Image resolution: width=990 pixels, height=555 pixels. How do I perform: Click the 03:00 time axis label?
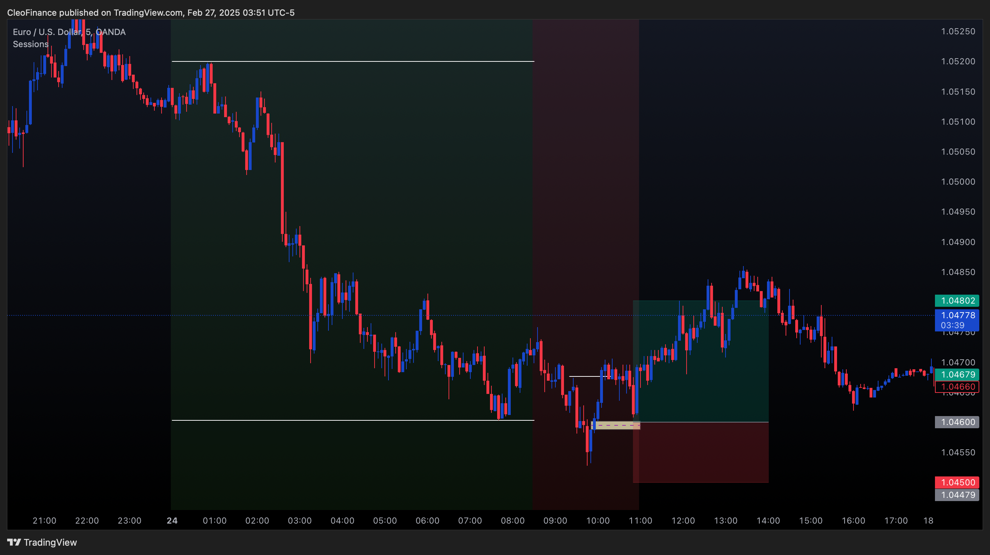[x=300, y=520]
